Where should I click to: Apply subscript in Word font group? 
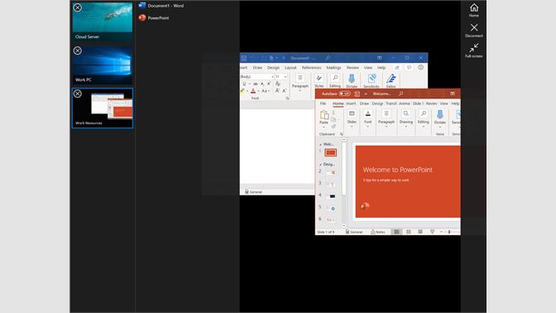262,84
